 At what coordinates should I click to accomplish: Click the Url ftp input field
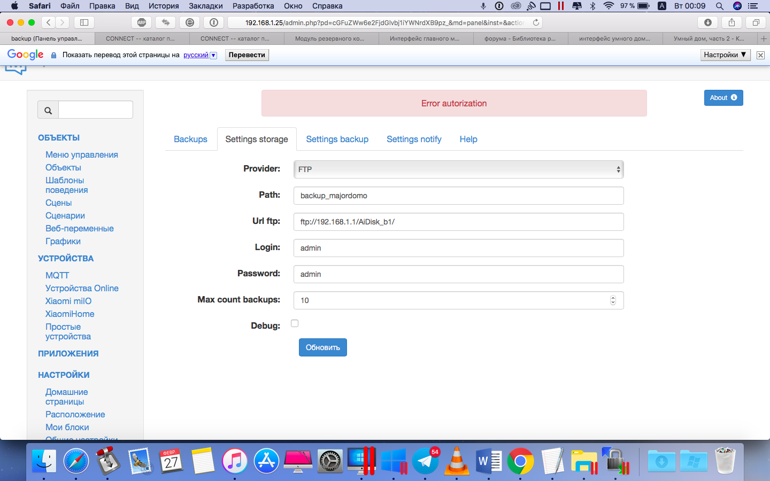tap(458, 222)
